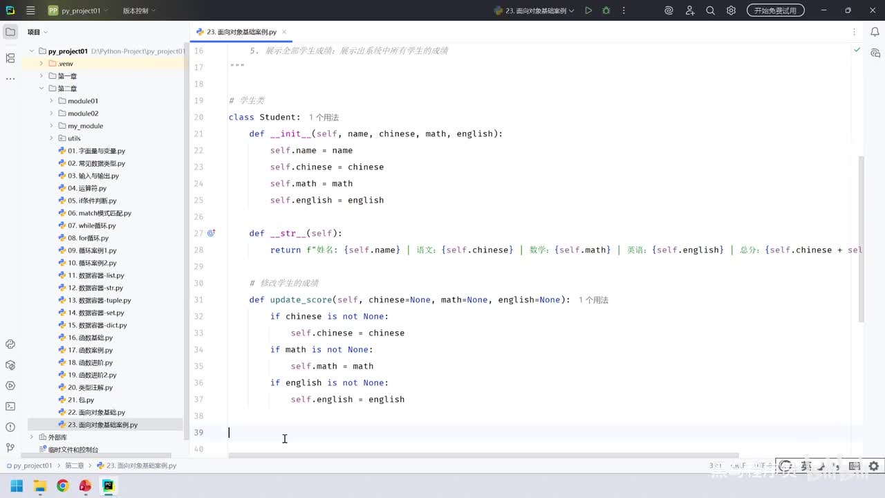
Task: Open the Project tool window
Action: pyautogui.click(x=10, y=32)
